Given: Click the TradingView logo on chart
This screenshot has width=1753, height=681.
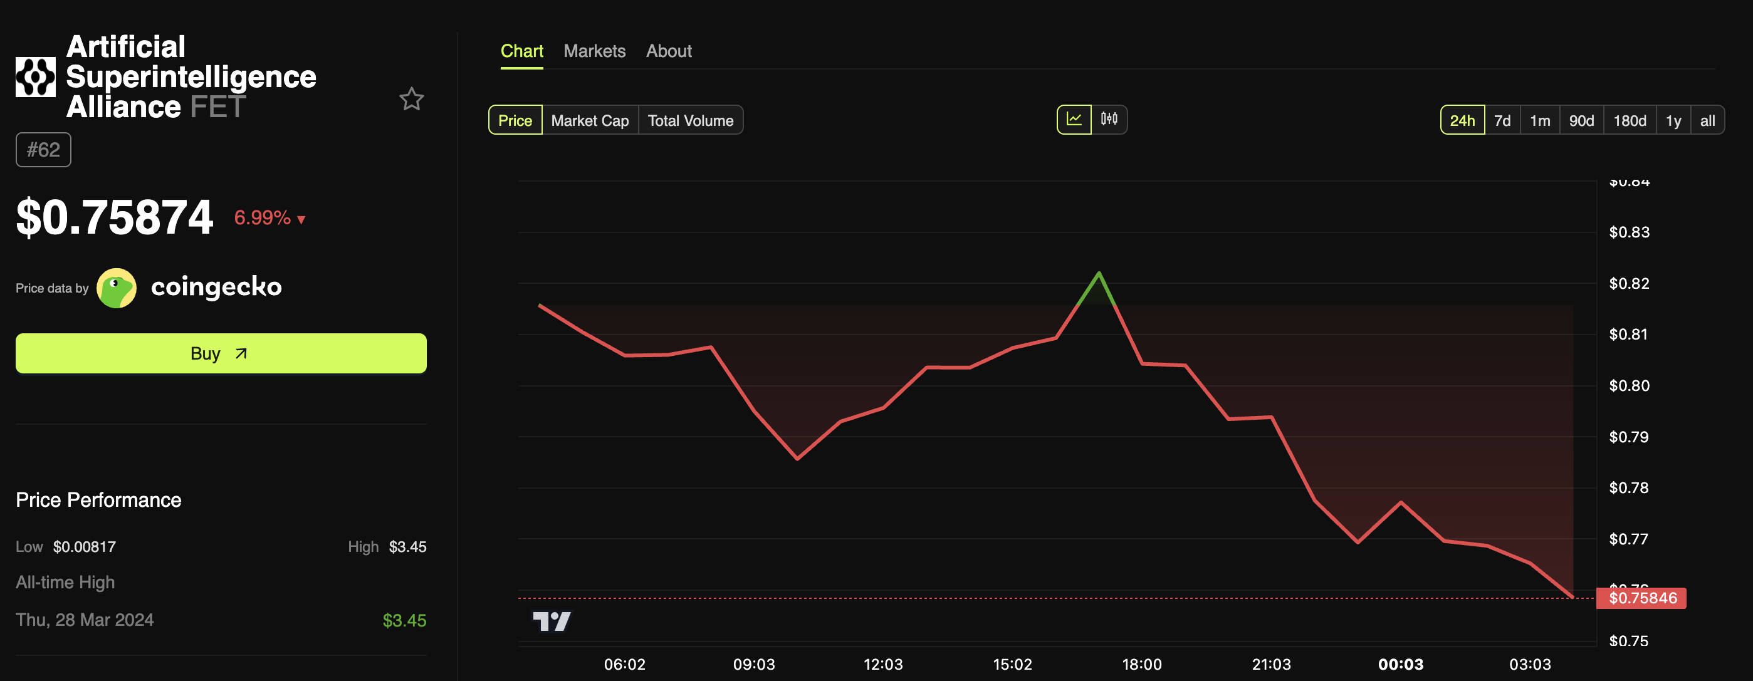Looking at the screenshot, I should point(551,620).
